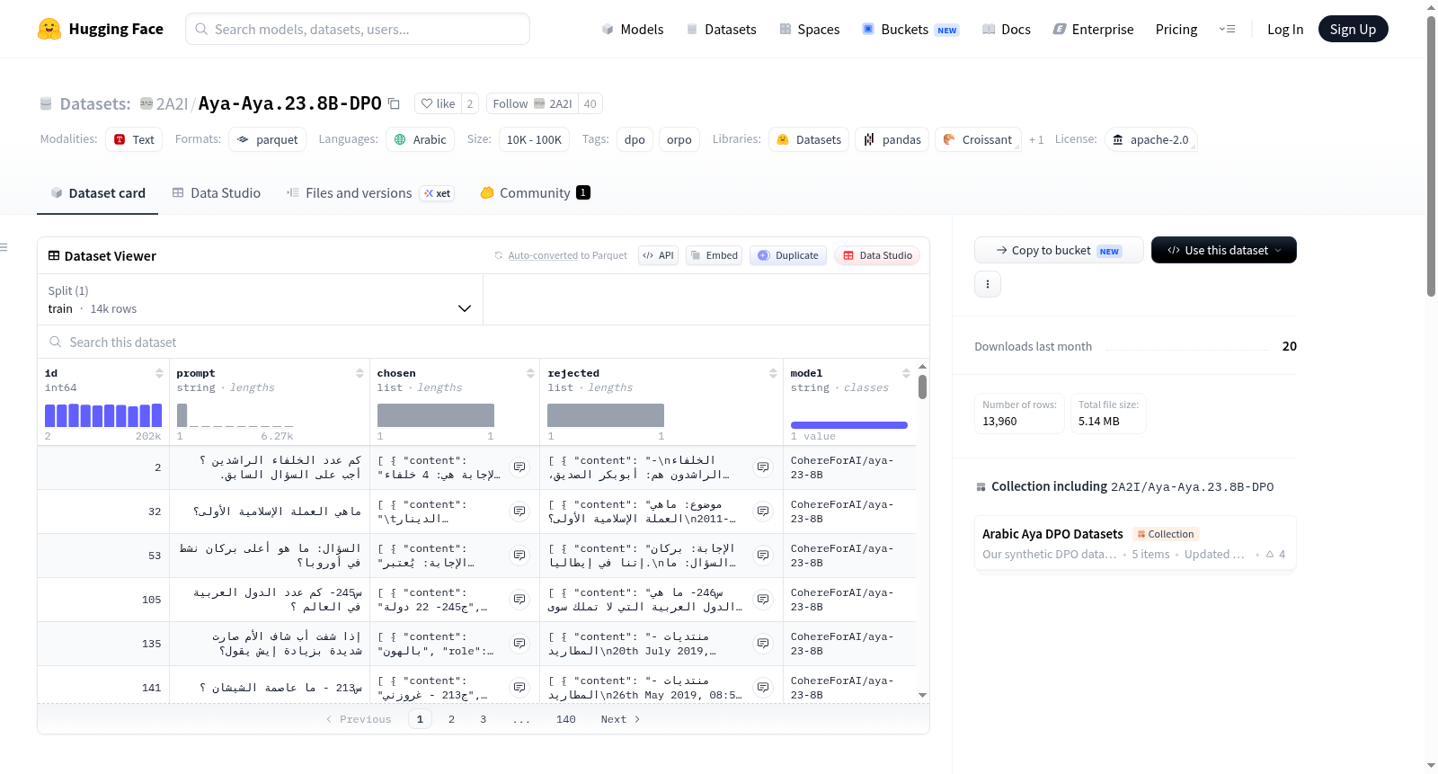Click Next page in pagination

(x=620, y=719)
